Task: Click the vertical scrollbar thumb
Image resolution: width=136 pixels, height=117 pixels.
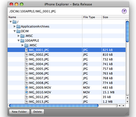Action: tap(127, 32)
